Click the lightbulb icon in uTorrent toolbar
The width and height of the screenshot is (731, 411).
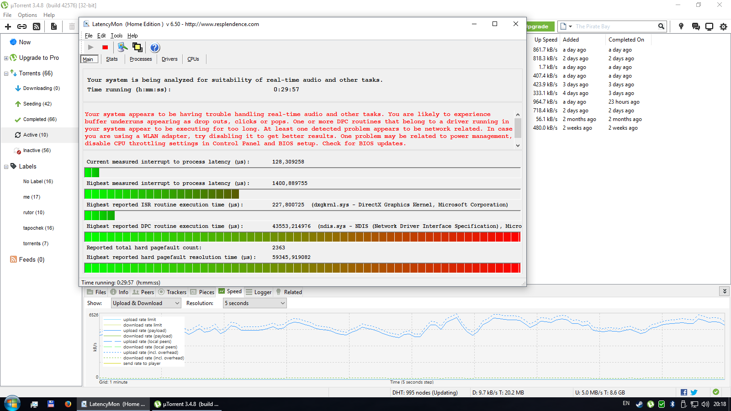[x=681, y=26]
